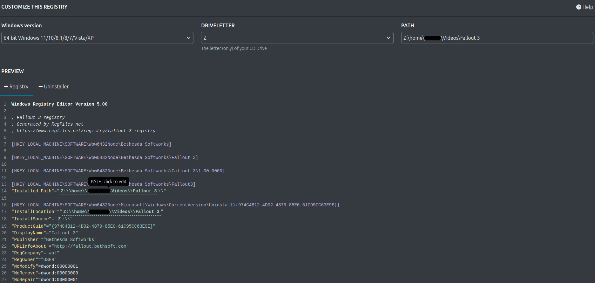Click the Uninstall key line with GUID
Screen dimensions: 595x283
point(175,205)
